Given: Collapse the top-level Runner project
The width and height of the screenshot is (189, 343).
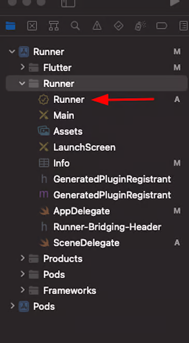Looking at the screenshot, I should (12, 52).
